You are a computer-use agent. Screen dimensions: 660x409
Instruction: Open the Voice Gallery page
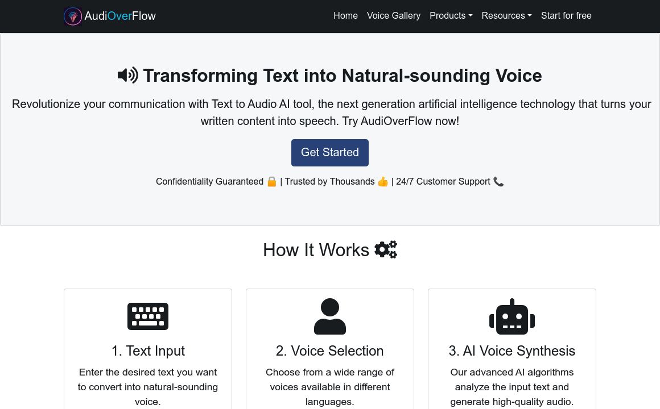(x=393, y=16)
